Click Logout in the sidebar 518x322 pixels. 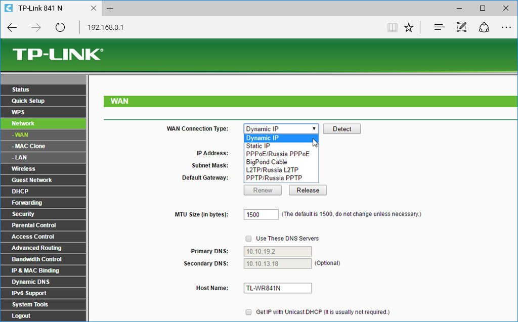pos(44,316)
